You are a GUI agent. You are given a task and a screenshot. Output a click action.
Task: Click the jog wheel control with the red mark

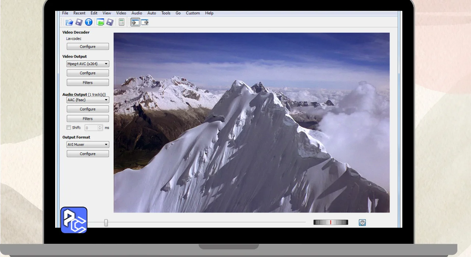(x=330, y=222)
